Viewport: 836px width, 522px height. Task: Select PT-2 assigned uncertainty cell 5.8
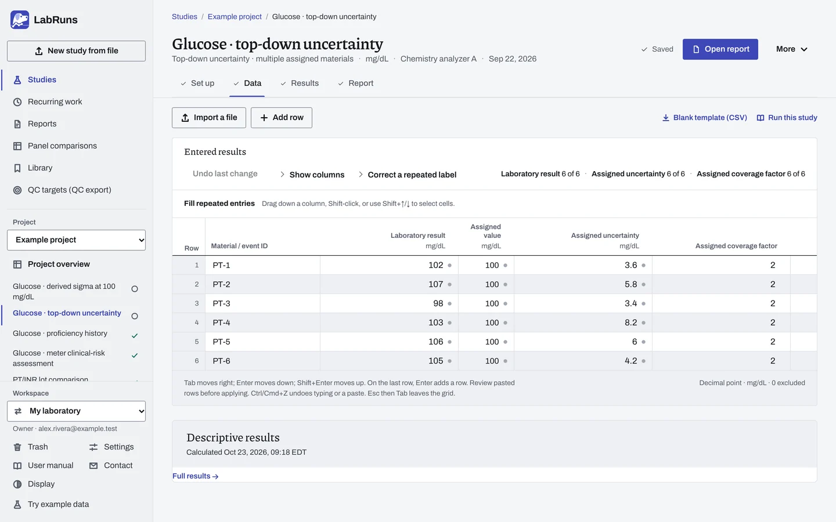(583, 284)
